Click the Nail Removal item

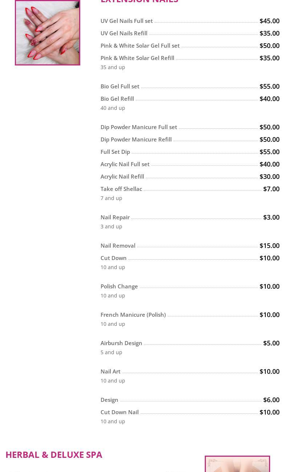[118, 246]
